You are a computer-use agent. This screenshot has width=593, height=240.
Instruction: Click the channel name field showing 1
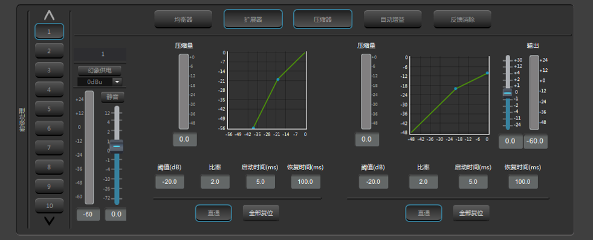[100, 54]
